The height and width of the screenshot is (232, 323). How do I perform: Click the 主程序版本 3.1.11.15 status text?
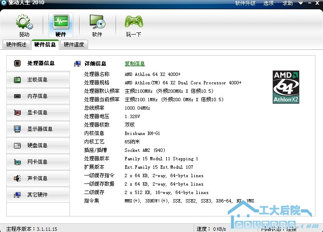click(x=31, y=229)
